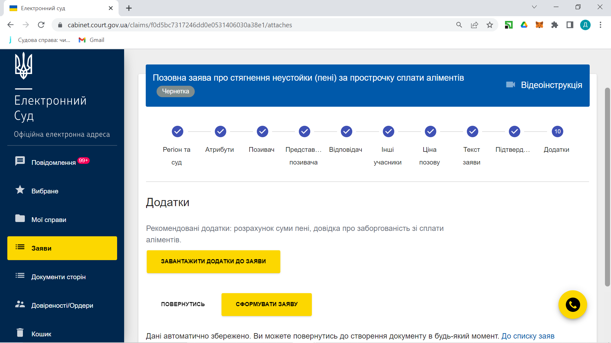
Task: Select Довіреності/Ордери menu item
Action: click(62, 305)
